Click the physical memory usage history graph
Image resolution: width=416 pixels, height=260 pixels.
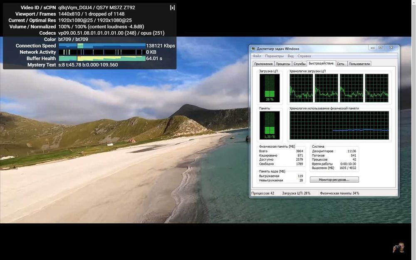click(x=339, y=125)
